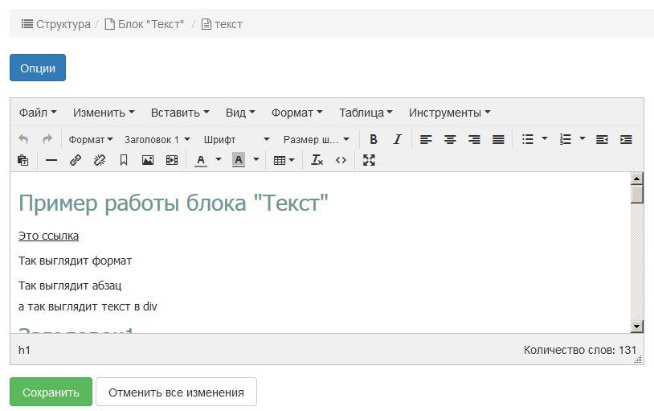Insert a bulleted list
The image size is (654, 411).
(528, 139)
